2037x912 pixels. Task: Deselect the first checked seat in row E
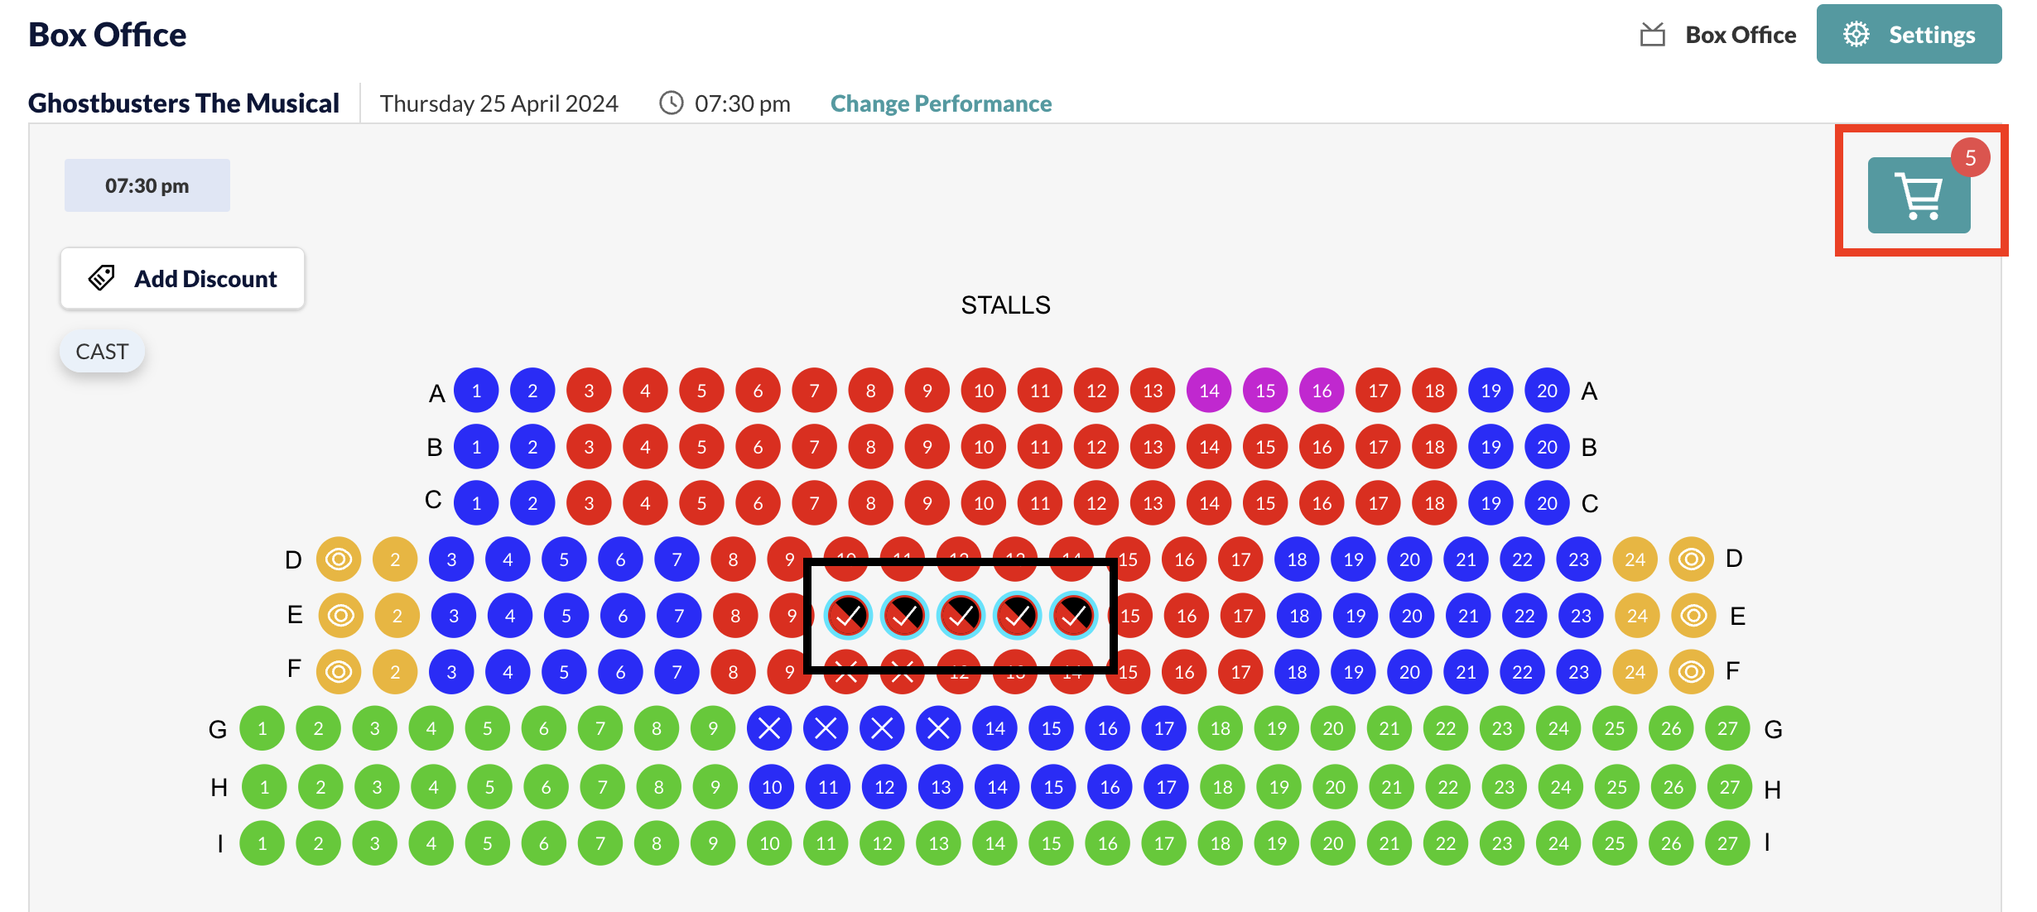click(848, 616)
